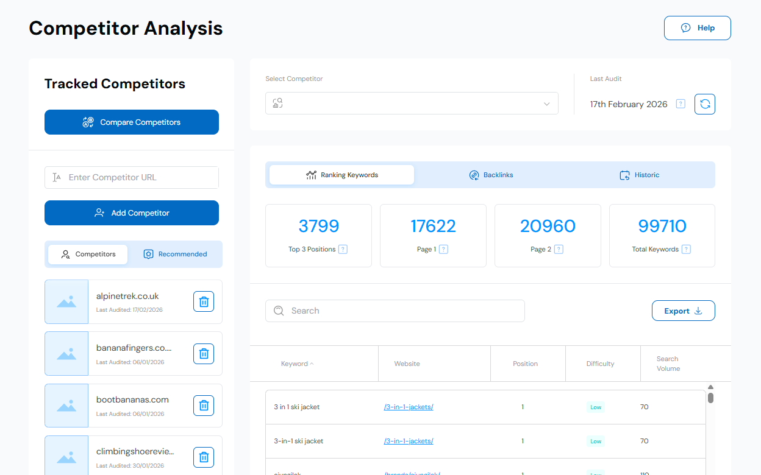
Task: Switch to Historic tab
Action: 639,175
